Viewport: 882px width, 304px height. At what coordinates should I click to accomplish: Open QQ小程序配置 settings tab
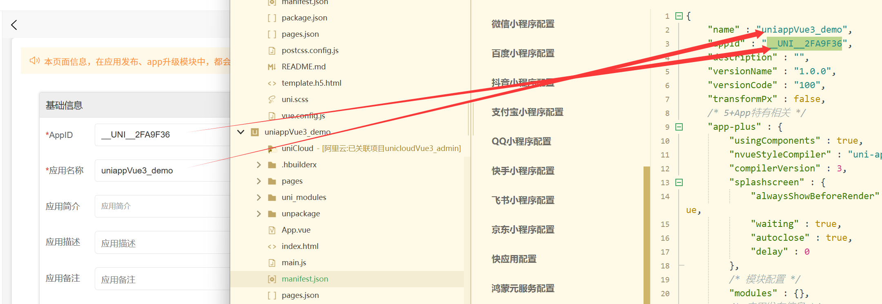pyautogui.click(x=521, y=142)
